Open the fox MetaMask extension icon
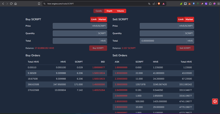Image resolution: width=220 pixels, height=114 pixels. click(x=189, y=4)
